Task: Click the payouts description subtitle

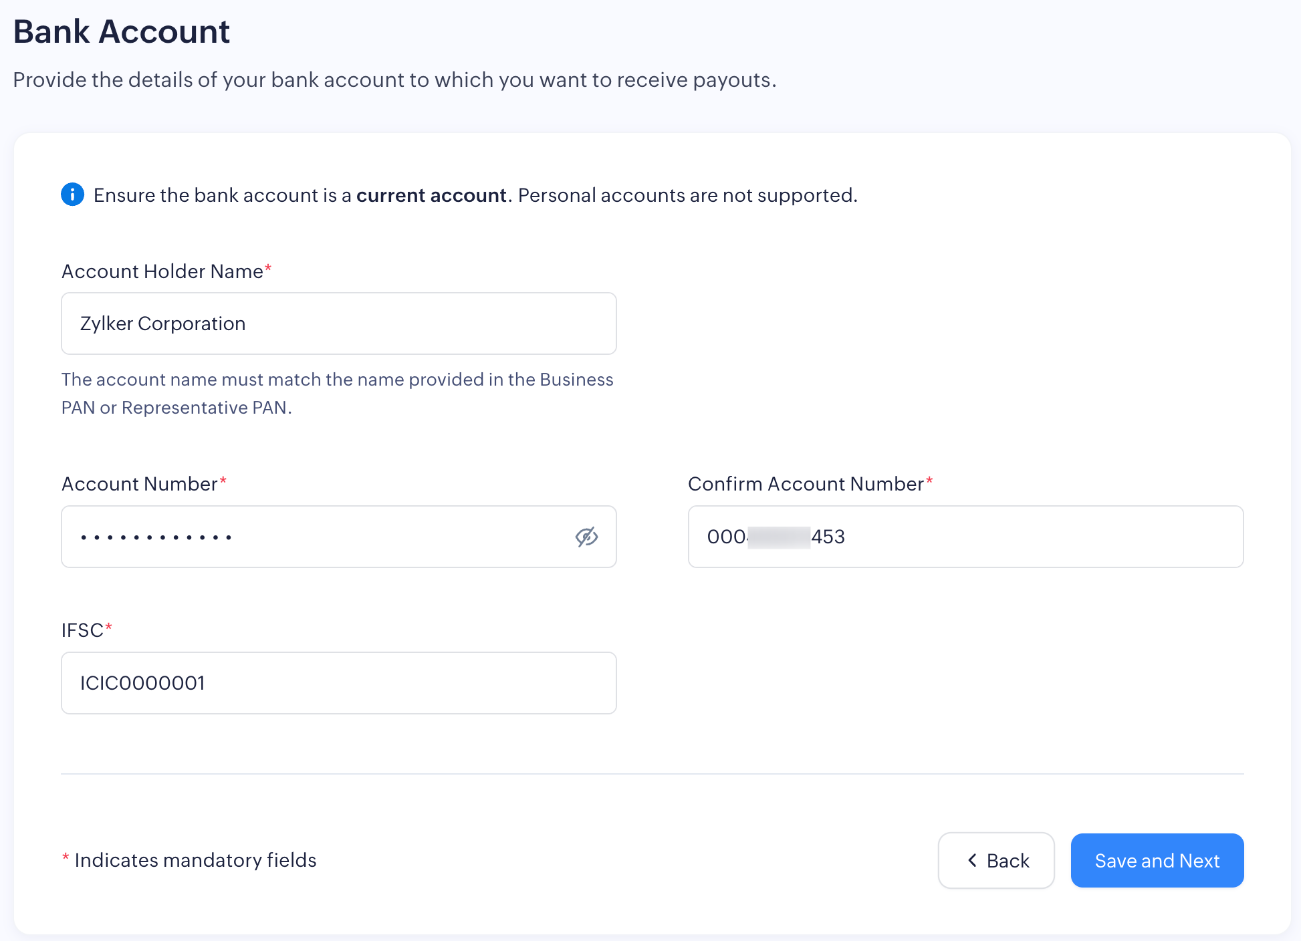Action: [x=394, y=80]
